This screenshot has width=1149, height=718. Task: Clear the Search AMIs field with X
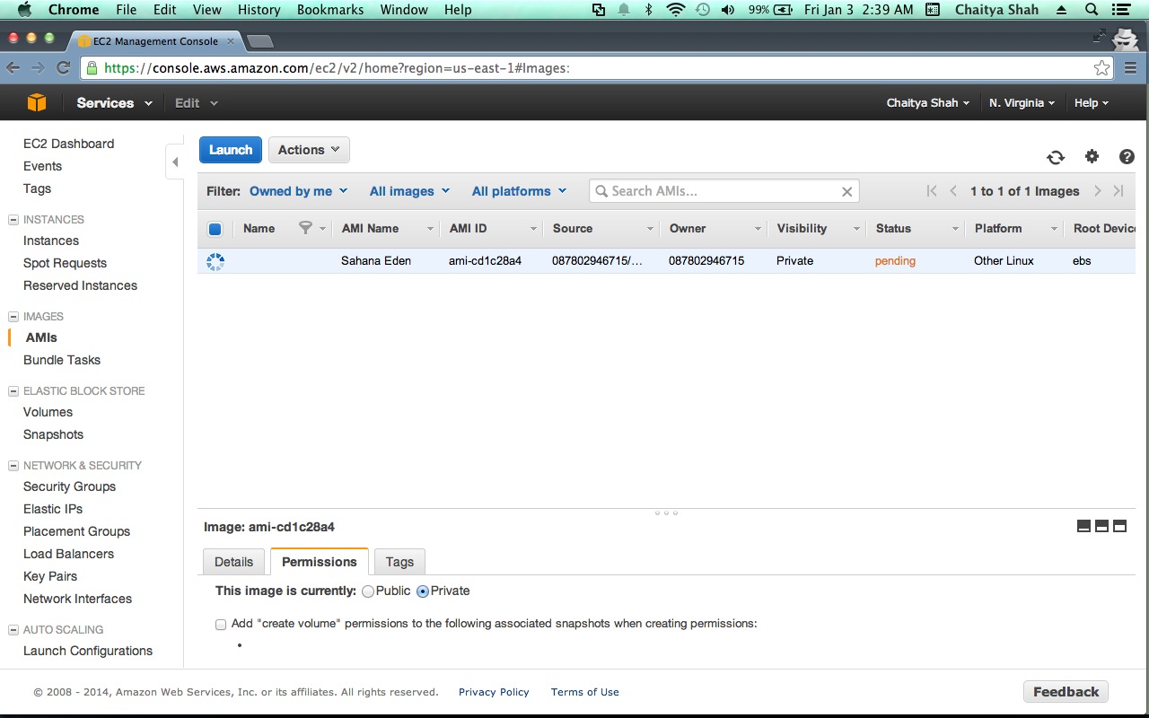click(846, 191)
